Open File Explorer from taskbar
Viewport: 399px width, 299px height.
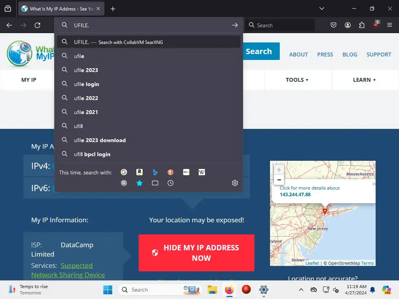point(212,290)
